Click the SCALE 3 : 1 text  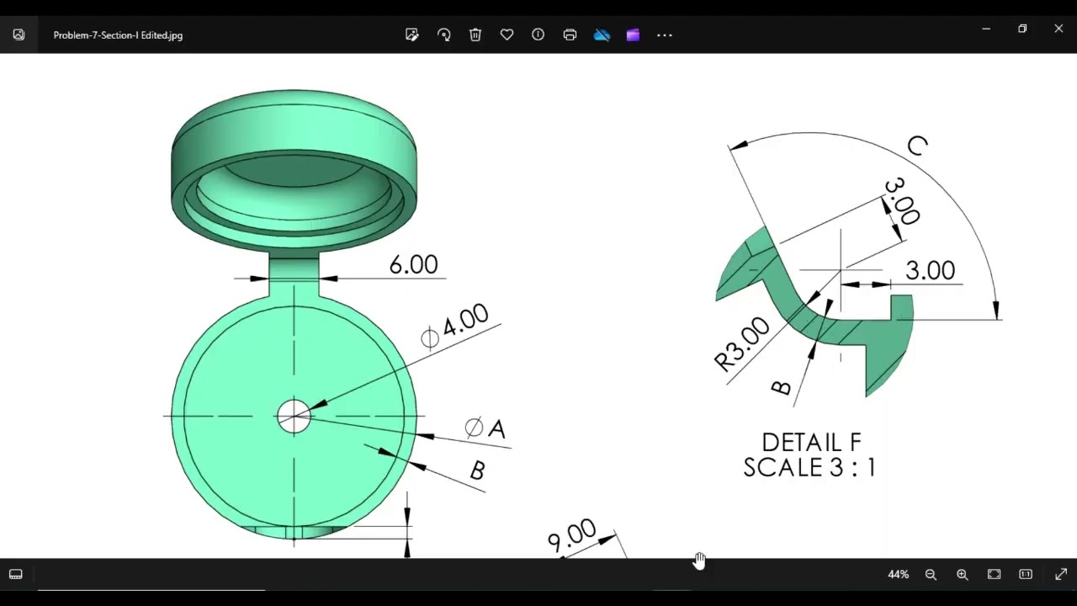809,467
